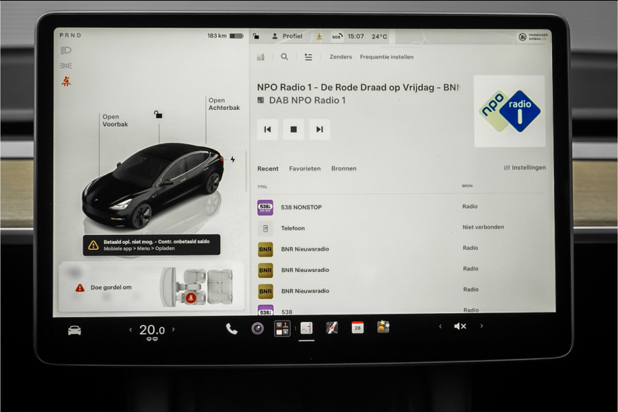Tap the lock icon in the status bar
618x412 pixels.
[256, 36]
